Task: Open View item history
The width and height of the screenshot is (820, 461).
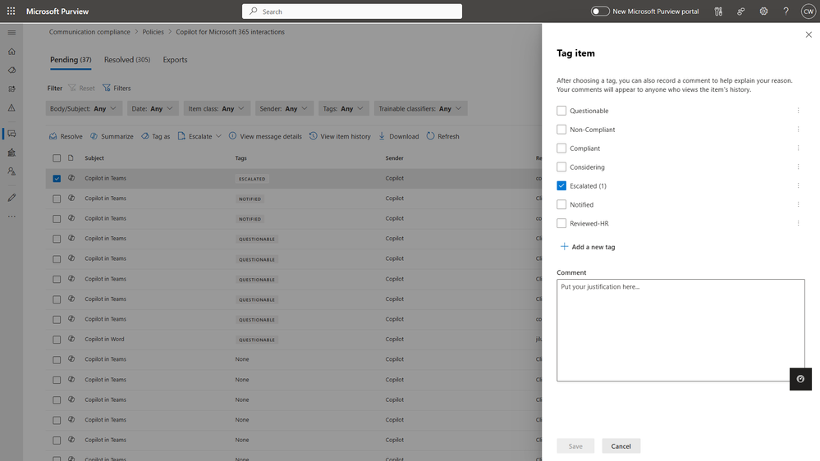Action: (340, 136)
